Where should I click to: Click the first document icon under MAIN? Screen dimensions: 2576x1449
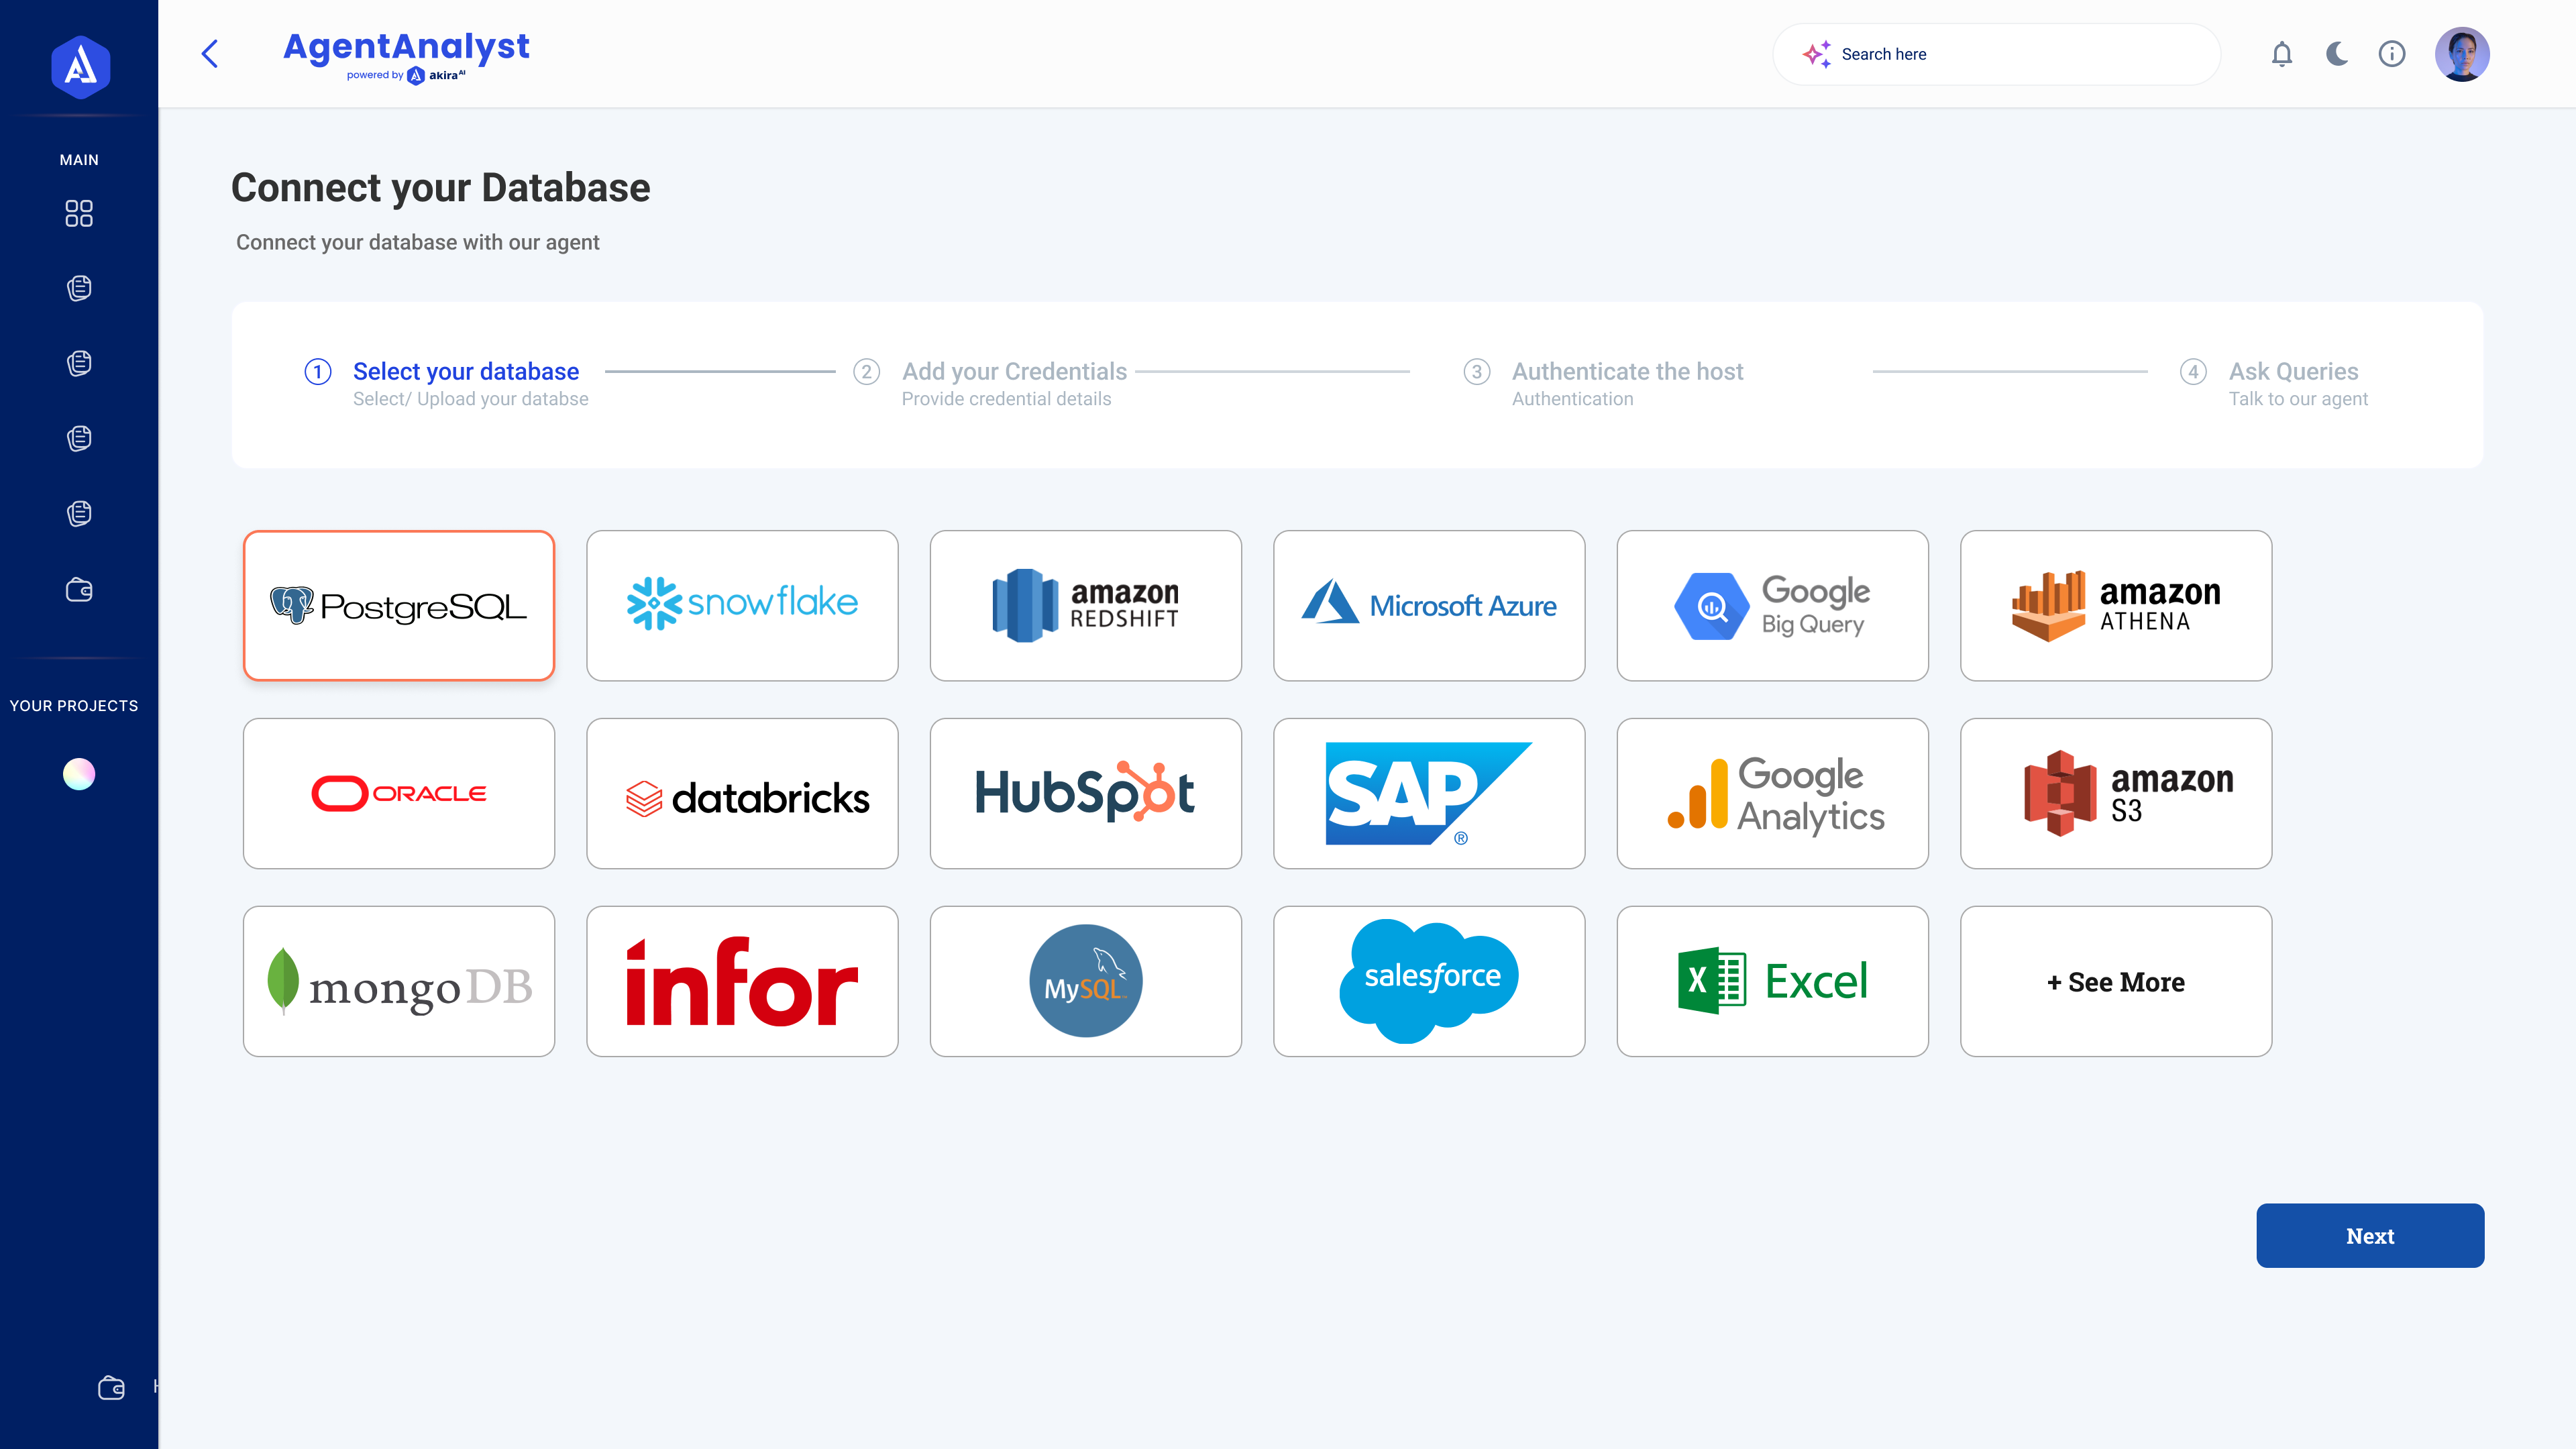(78, 288)
